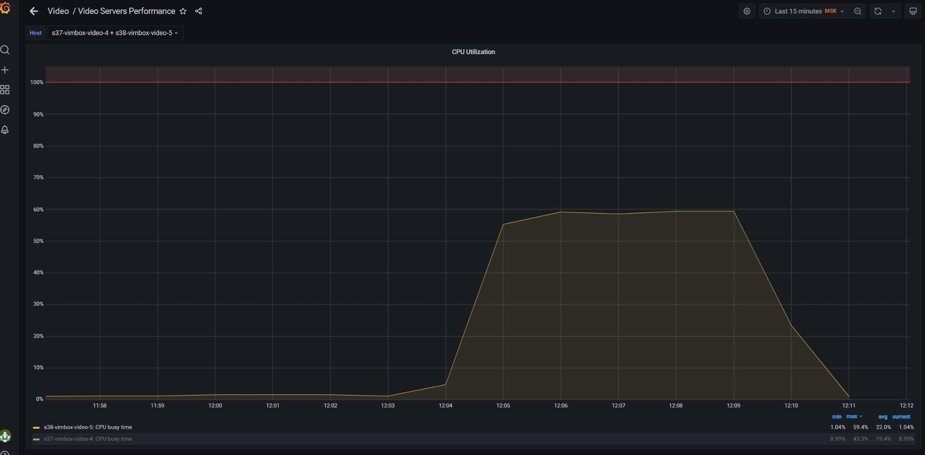Screen dimensions: 925x455
Task: Click the 22.0% avg value
Action: [883, 427]
